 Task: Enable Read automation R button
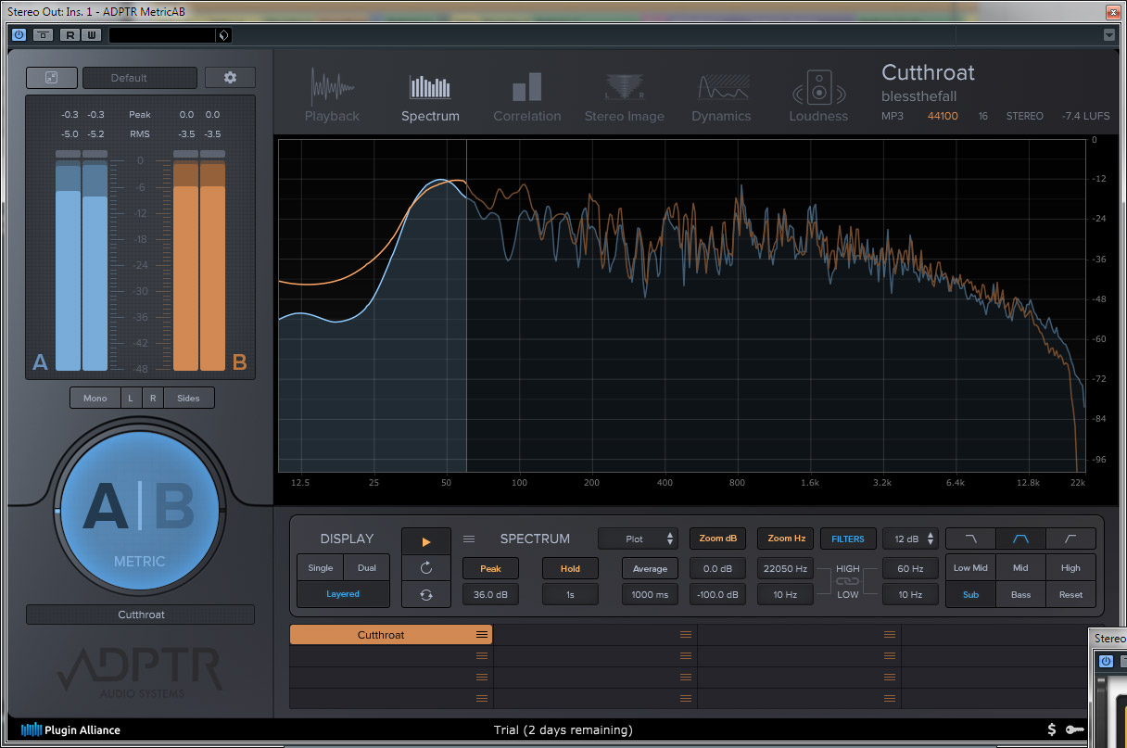click(x=70, y=35)
